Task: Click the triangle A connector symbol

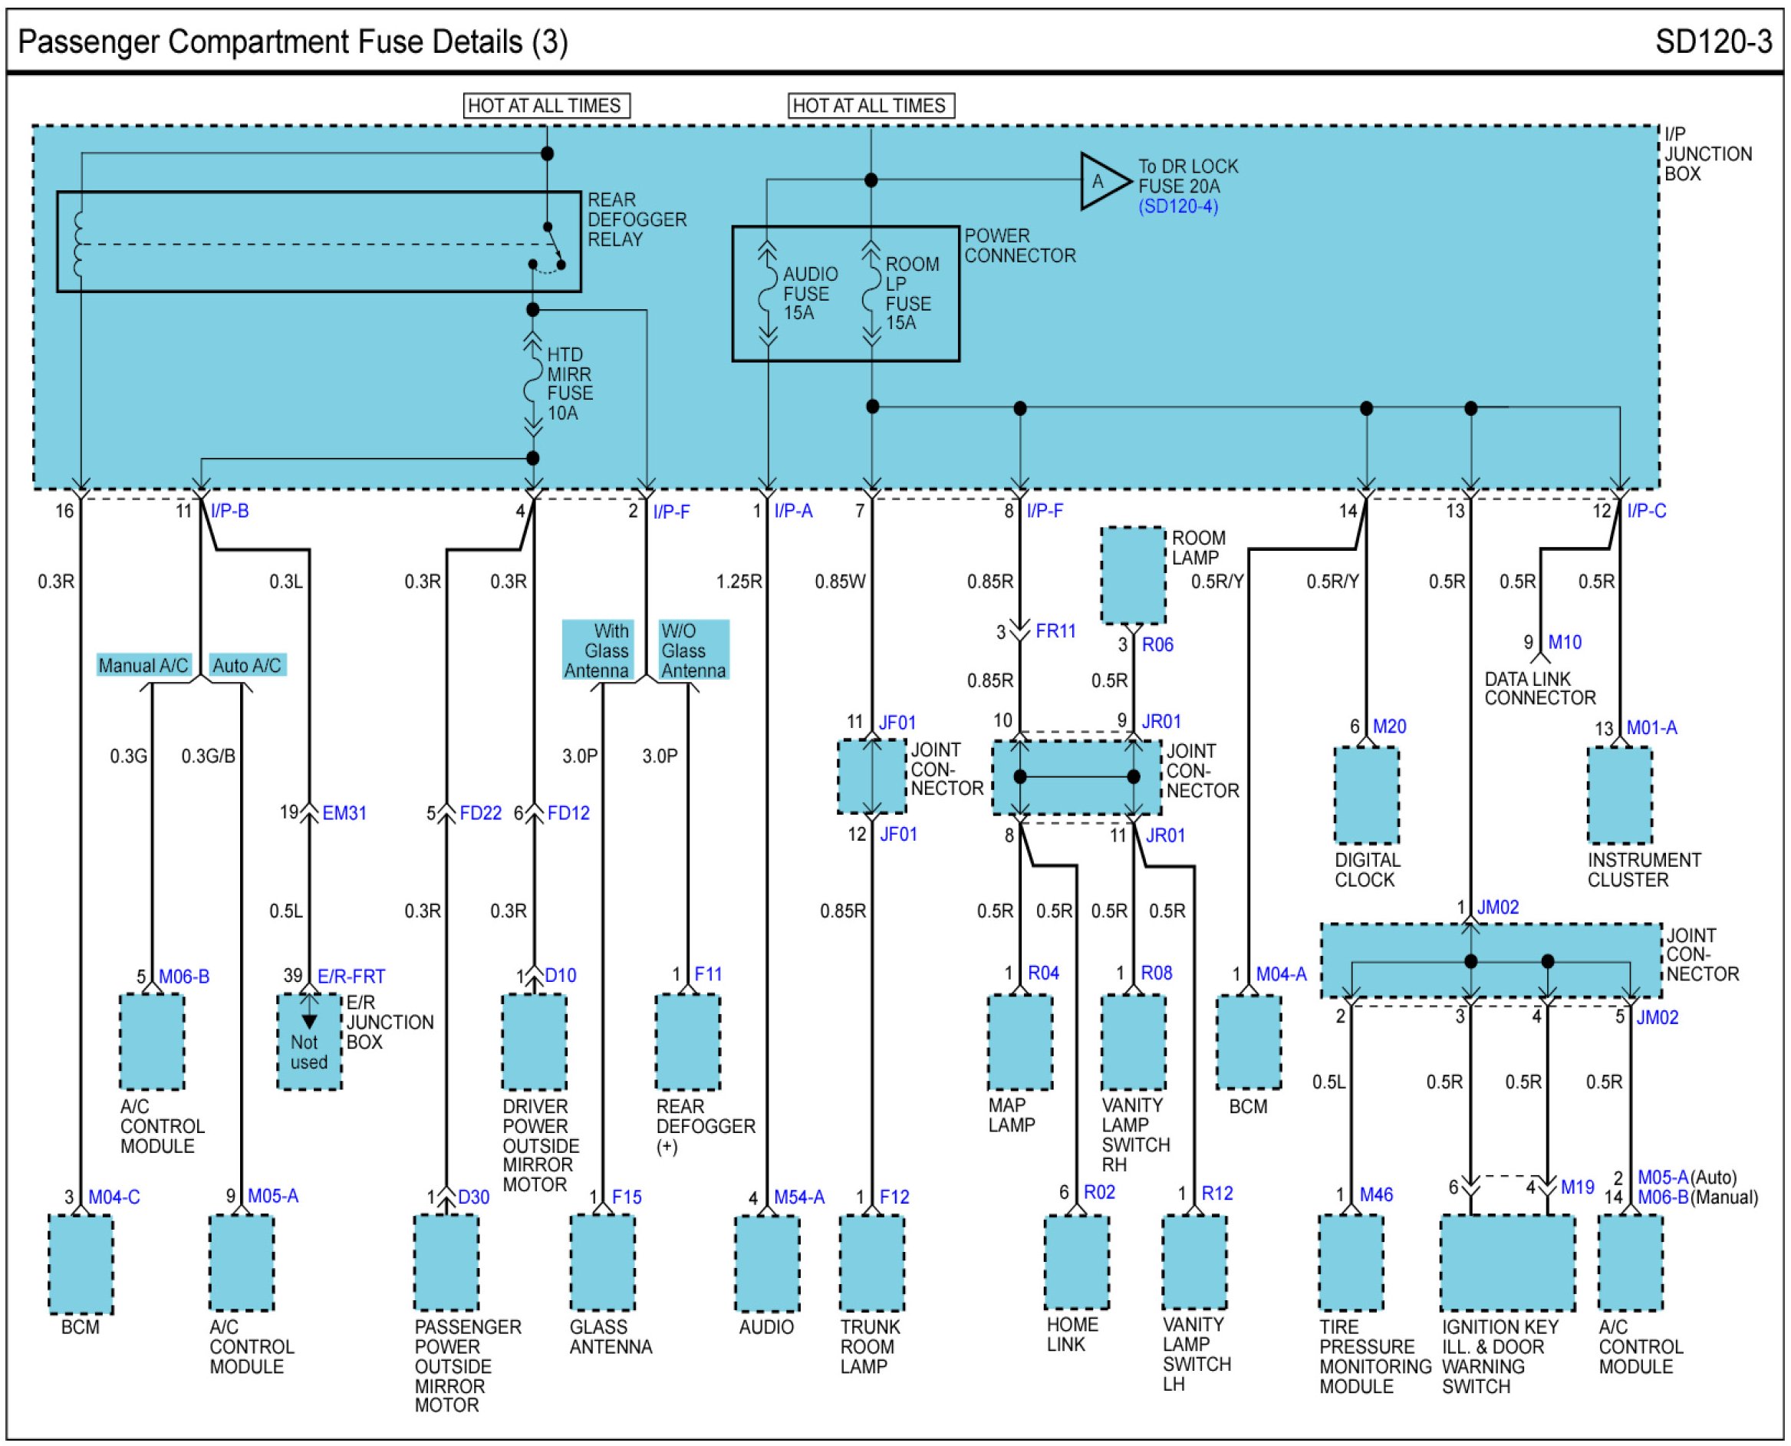Action: (1101, 181)
